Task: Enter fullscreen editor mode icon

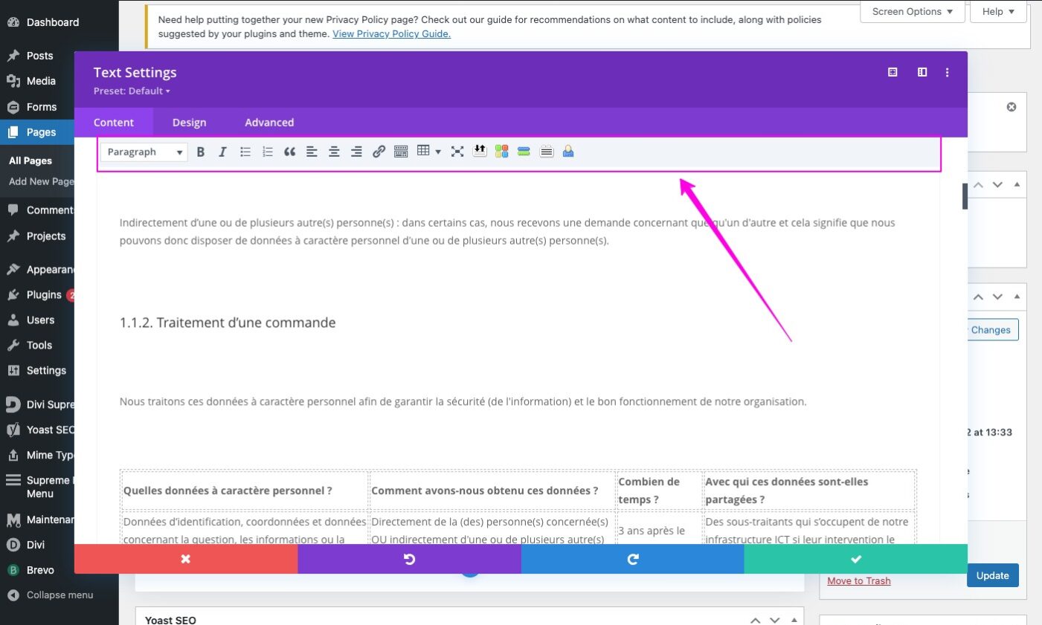Action: [457, 152]
